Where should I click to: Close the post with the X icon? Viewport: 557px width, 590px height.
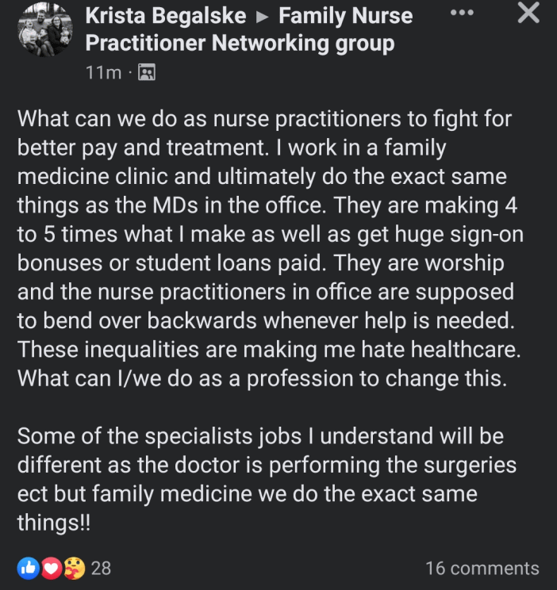pos(528,13)
